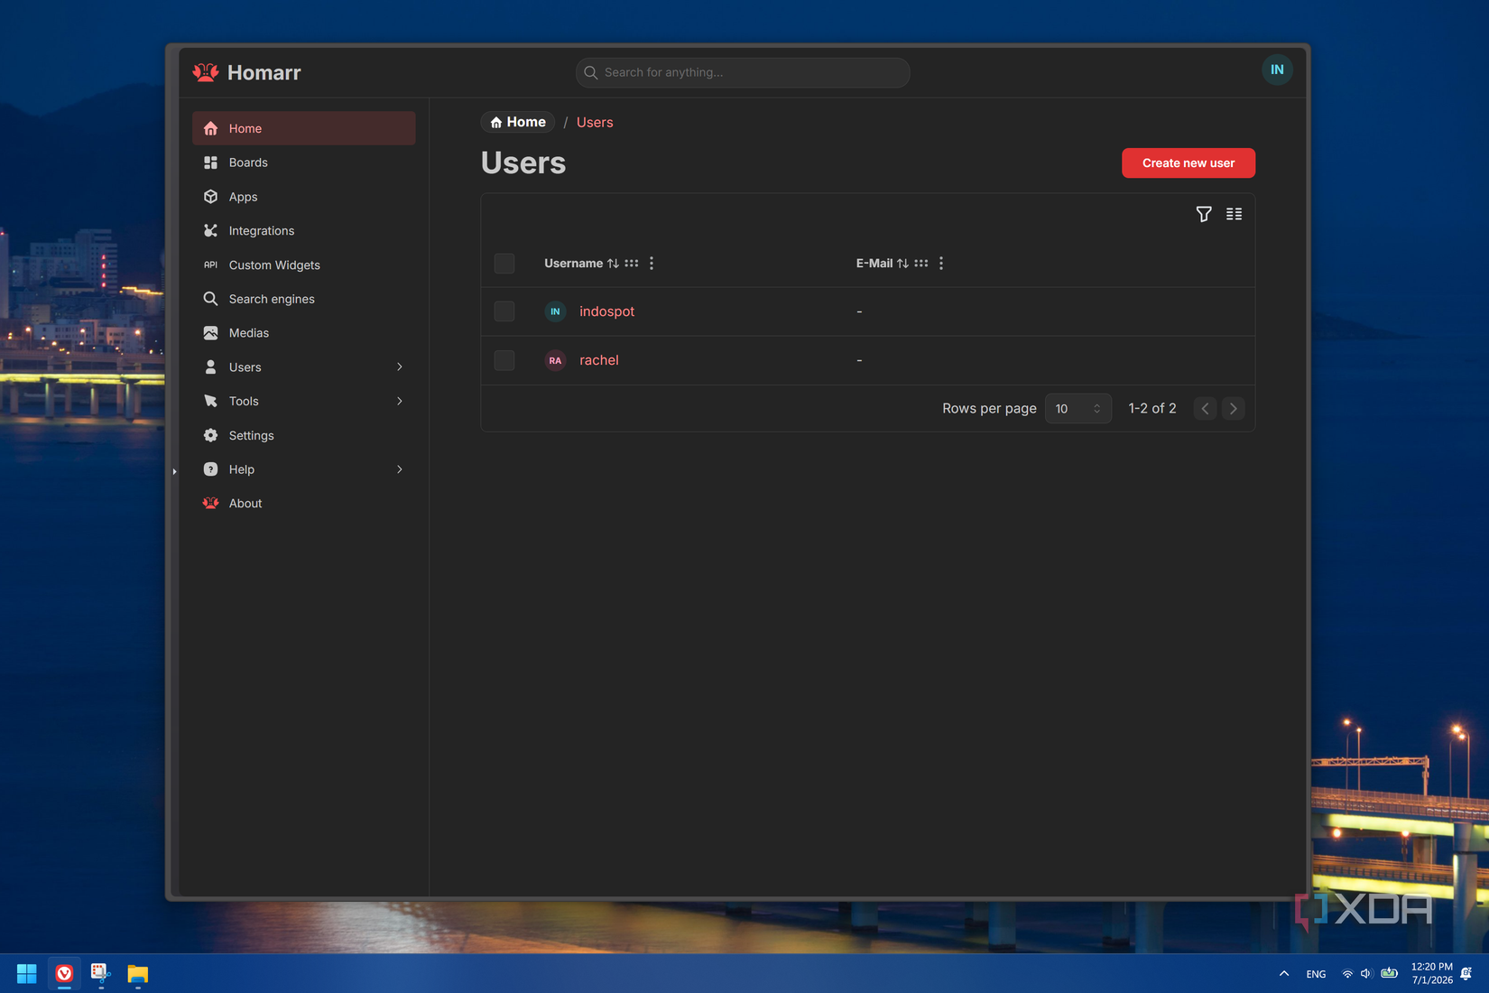Viewport: 1489px width, 993px height.
Task: Open the taskbar clock showing 12:20 PM
Action: pyautogui.click(x=1432, y=973)
